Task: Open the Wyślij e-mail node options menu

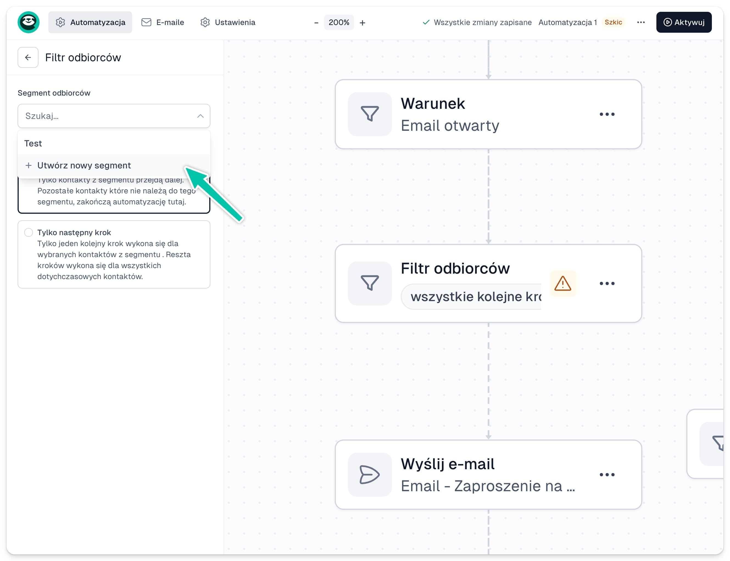Action: 607,474
